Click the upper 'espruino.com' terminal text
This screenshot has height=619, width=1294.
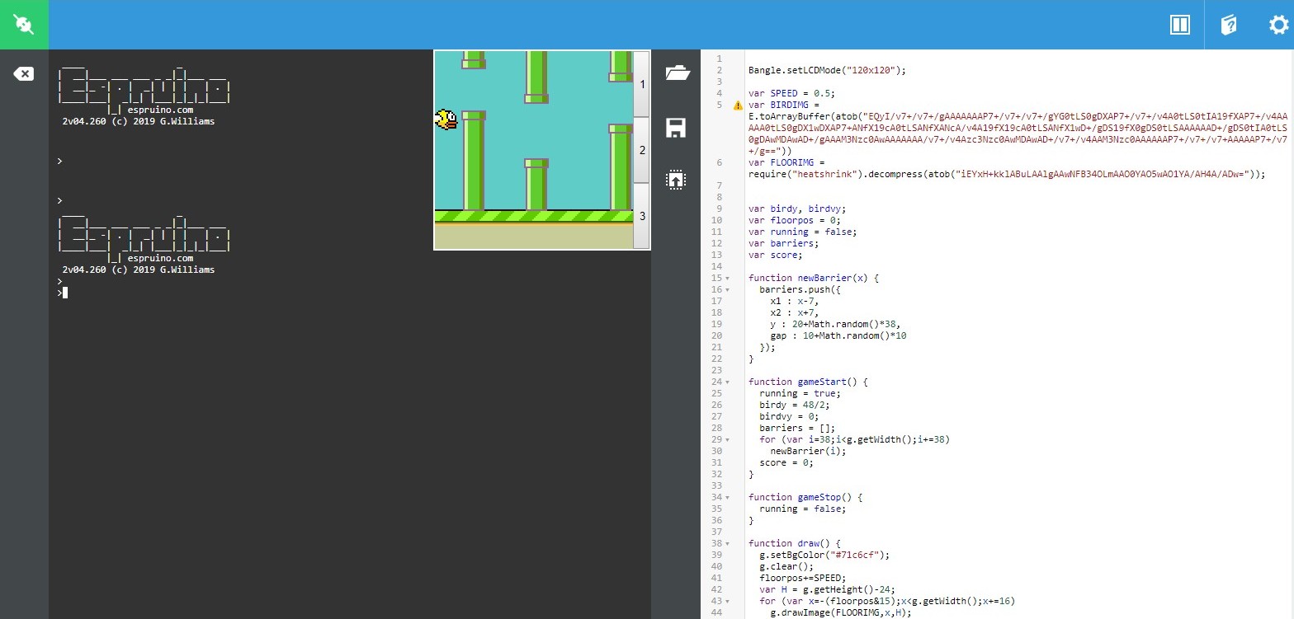[161, 110]
